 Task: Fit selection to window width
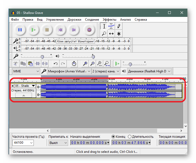pos(100,64)
